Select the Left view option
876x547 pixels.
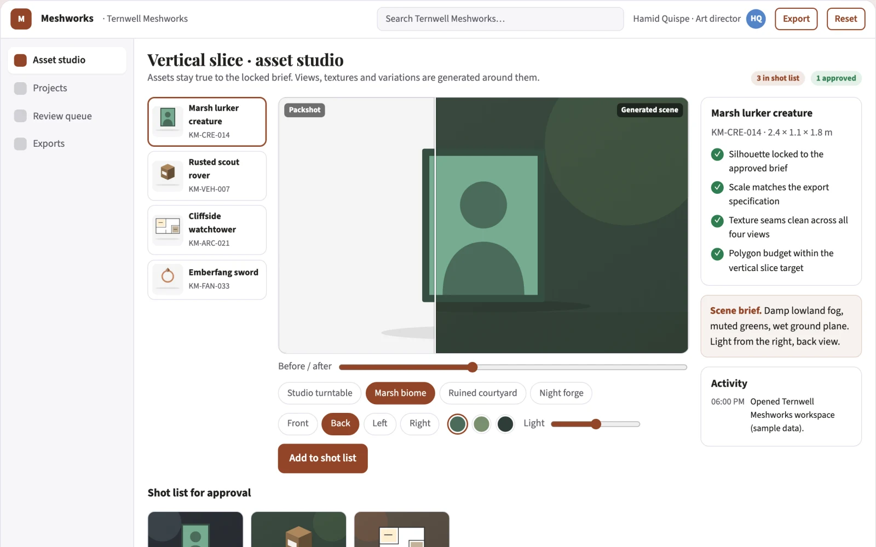[379, 424]
